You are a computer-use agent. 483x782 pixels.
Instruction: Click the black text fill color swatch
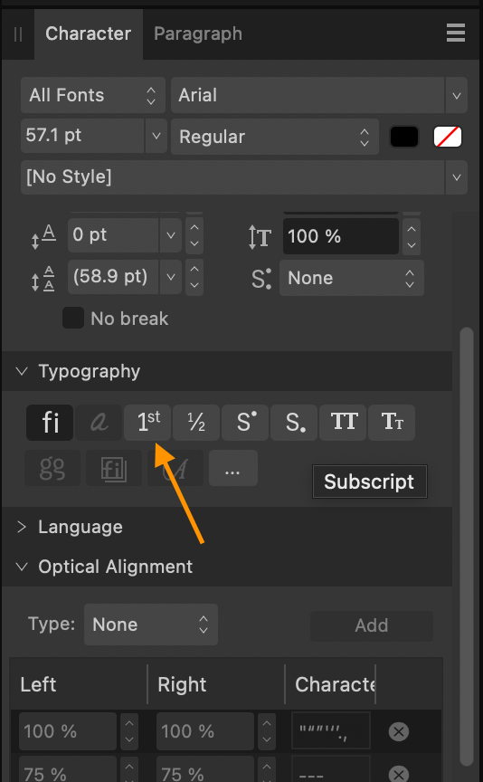(404, 137)
